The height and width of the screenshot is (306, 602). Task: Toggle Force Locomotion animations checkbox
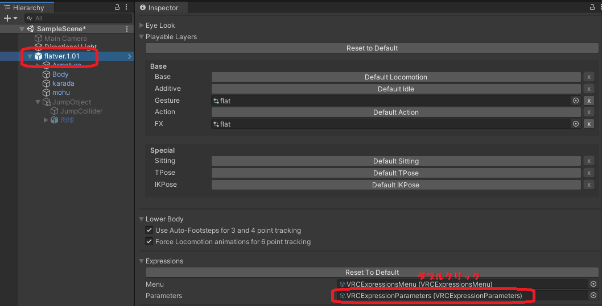click(149, 242)
